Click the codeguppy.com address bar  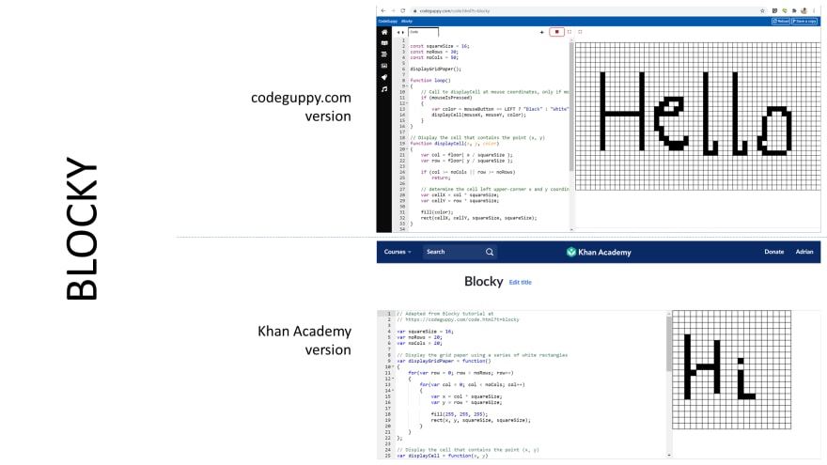click(x=588, y=10)
